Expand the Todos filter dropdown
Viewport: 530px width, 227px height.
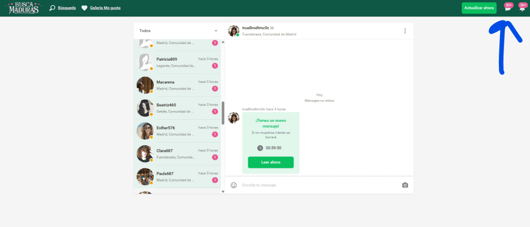click(216, 31)
